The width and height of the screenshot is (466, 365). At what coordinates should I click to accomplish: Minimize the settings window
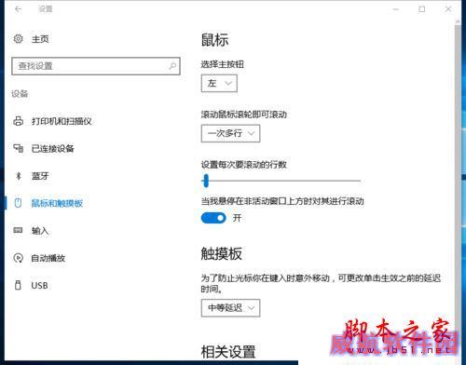coord(396,9)
